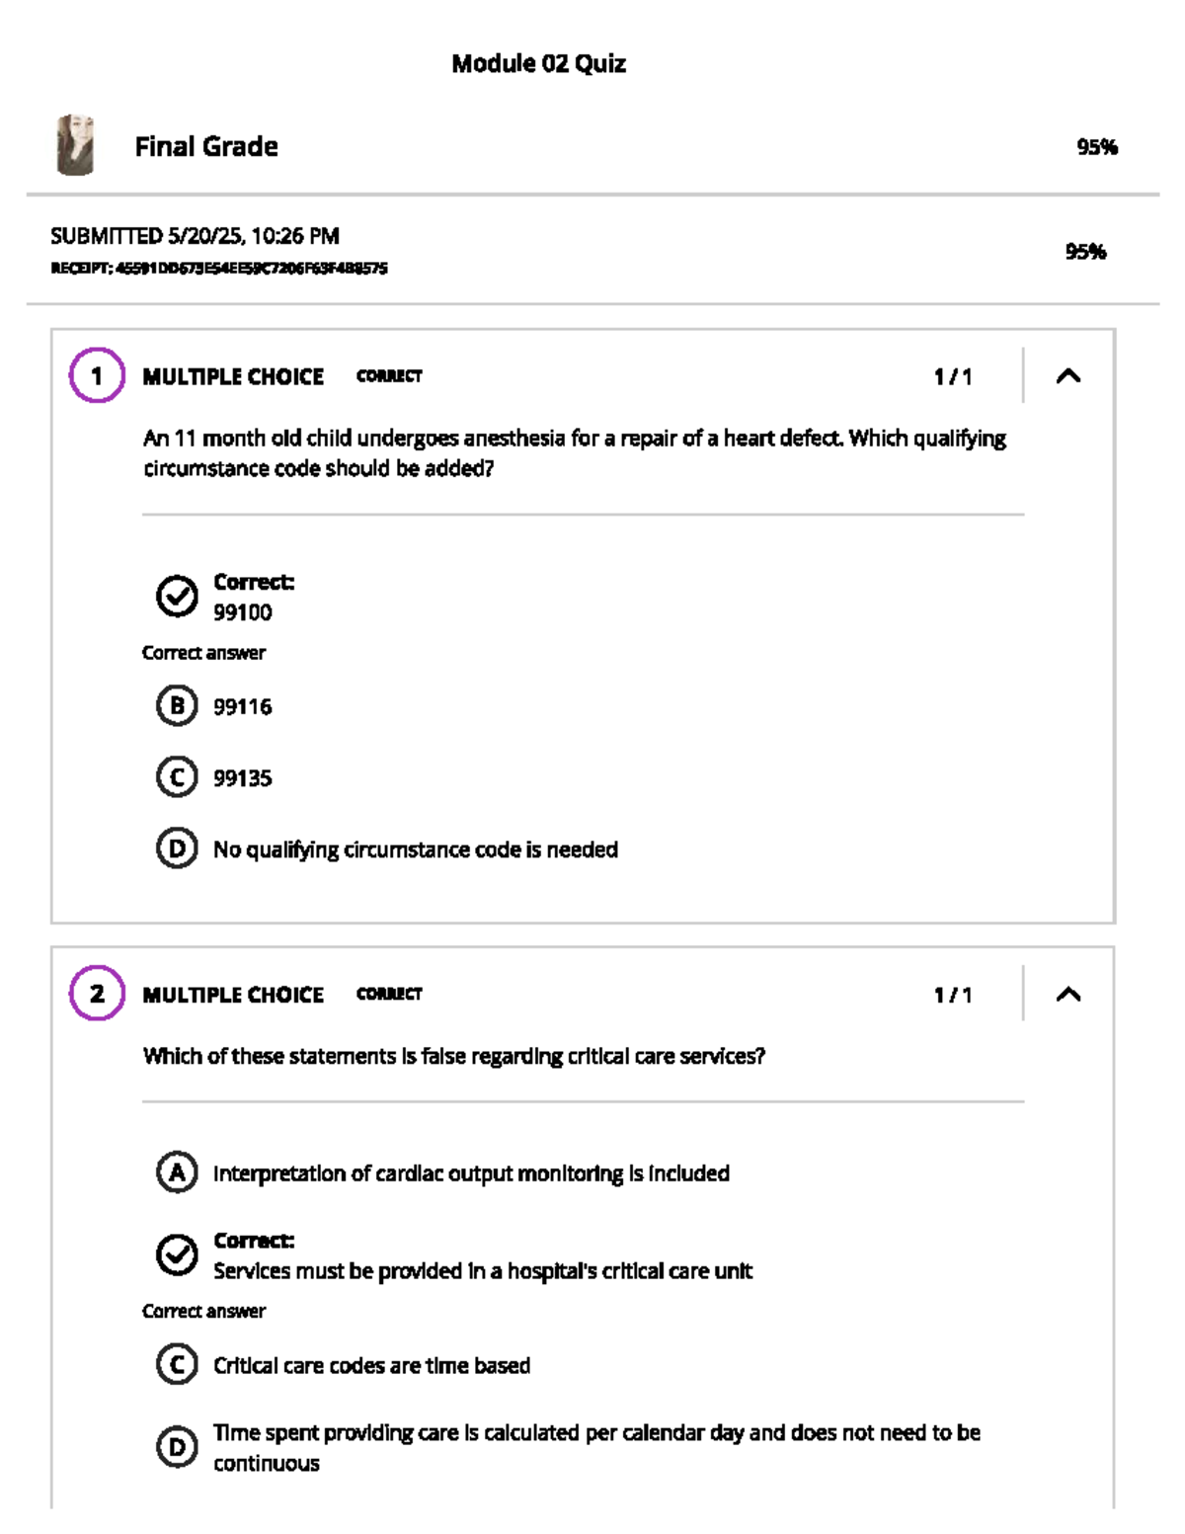Viewport: 1185px width, 1534px height.
Task: Click the question 1 number badge
Action: (x=97, y=375)
